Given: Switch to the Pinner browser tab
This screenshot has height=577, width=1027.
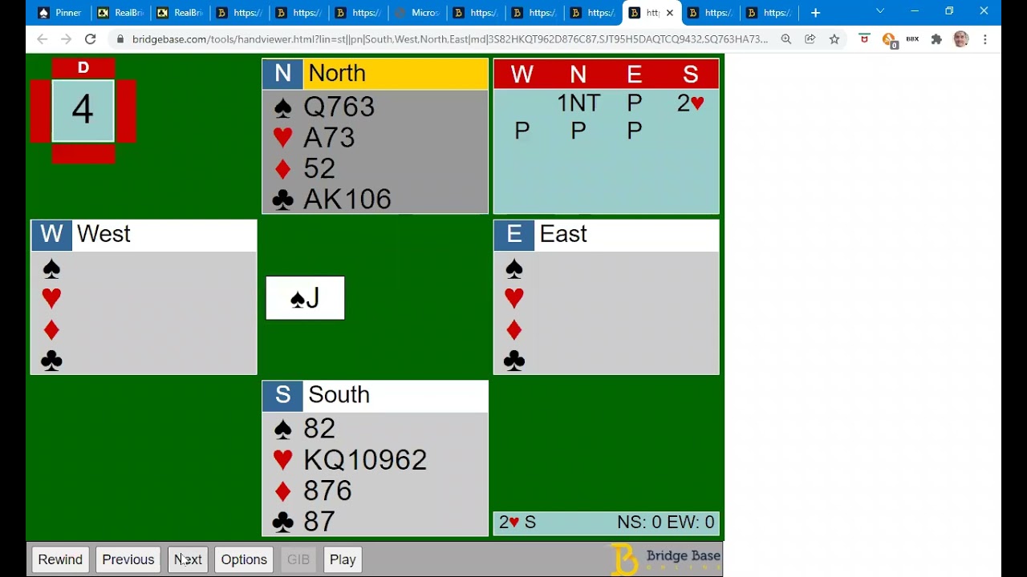Looking at the screenshot, I should coord(60,13).
